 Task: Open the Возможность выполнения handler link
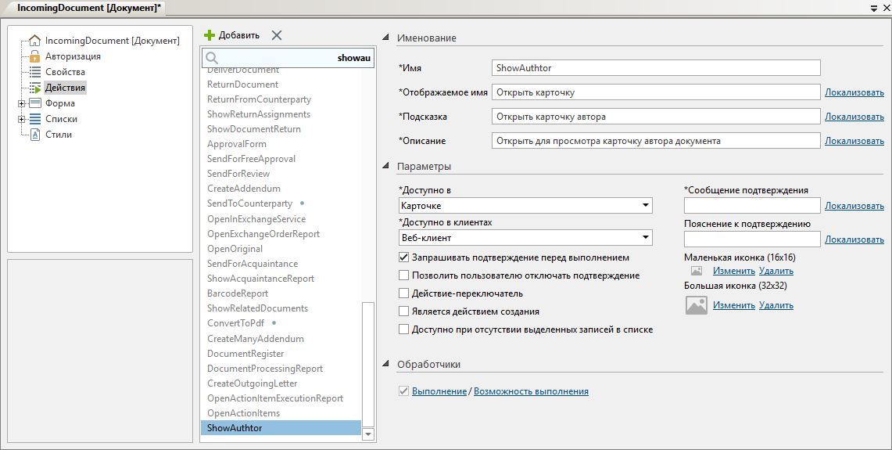point(531,391)
